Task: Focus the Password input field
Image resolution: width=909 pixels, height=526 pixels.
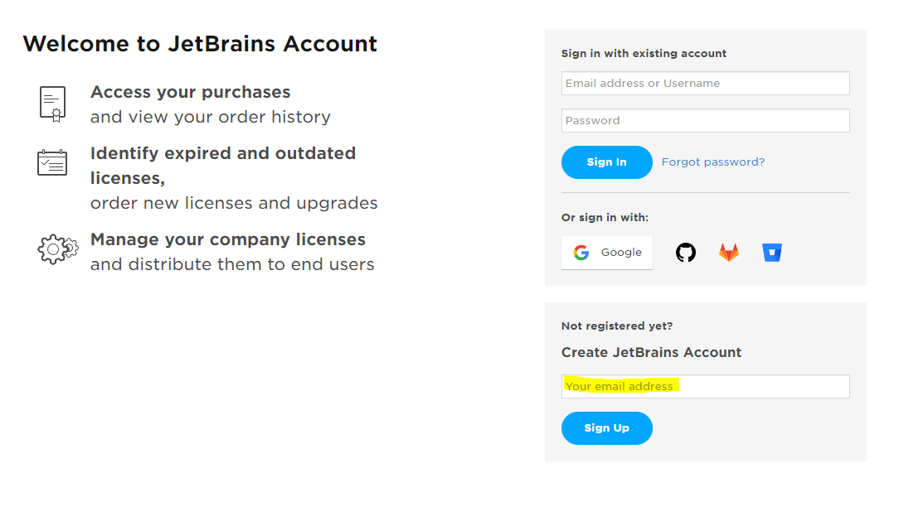Action: tap(706, 120)
